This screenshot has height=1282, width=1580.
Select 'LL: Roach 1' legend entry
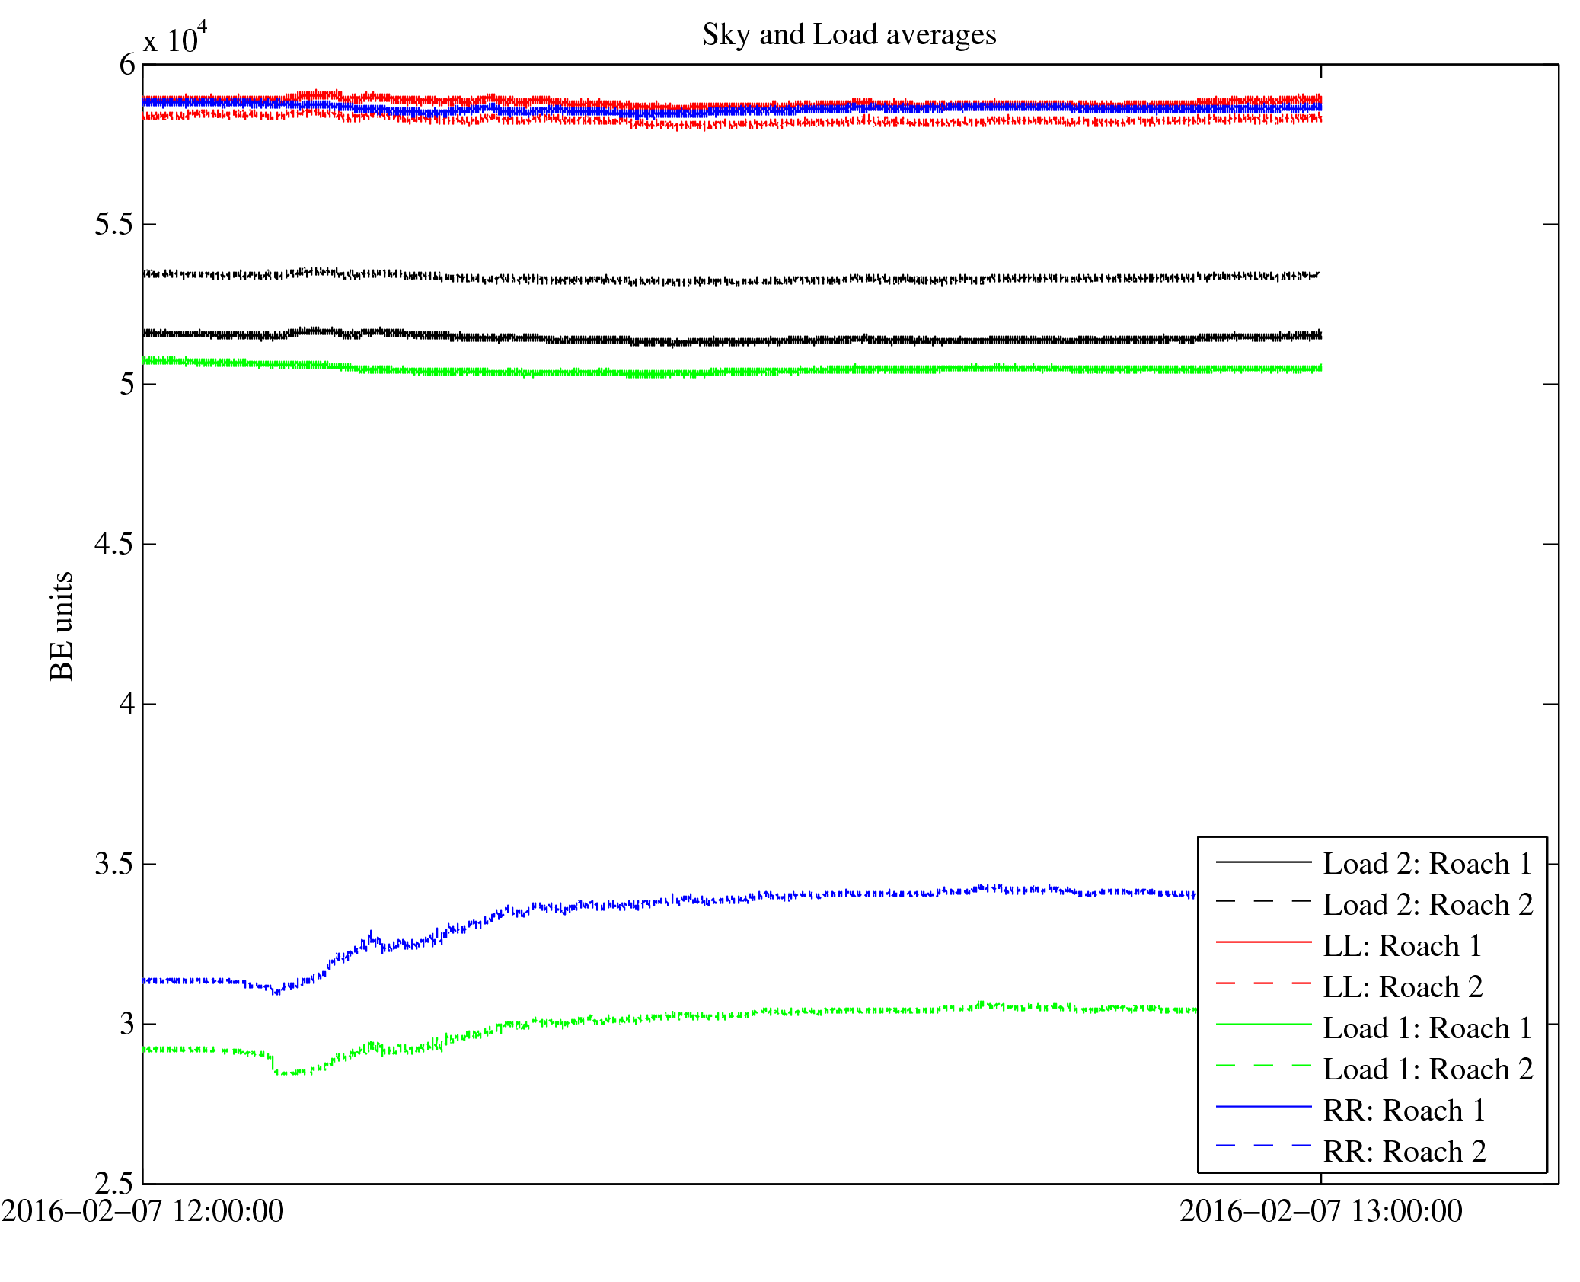pos(1402,946)
